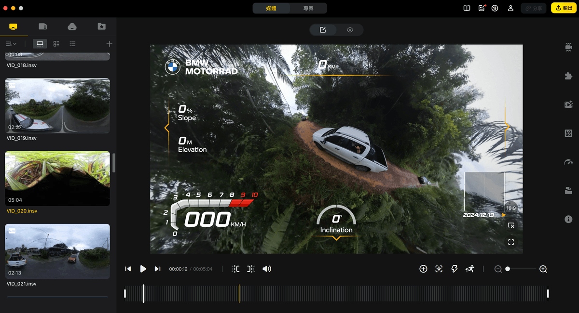579x313 pixels.
Task: Click the media list scrollbar
Action: [114, 163]
